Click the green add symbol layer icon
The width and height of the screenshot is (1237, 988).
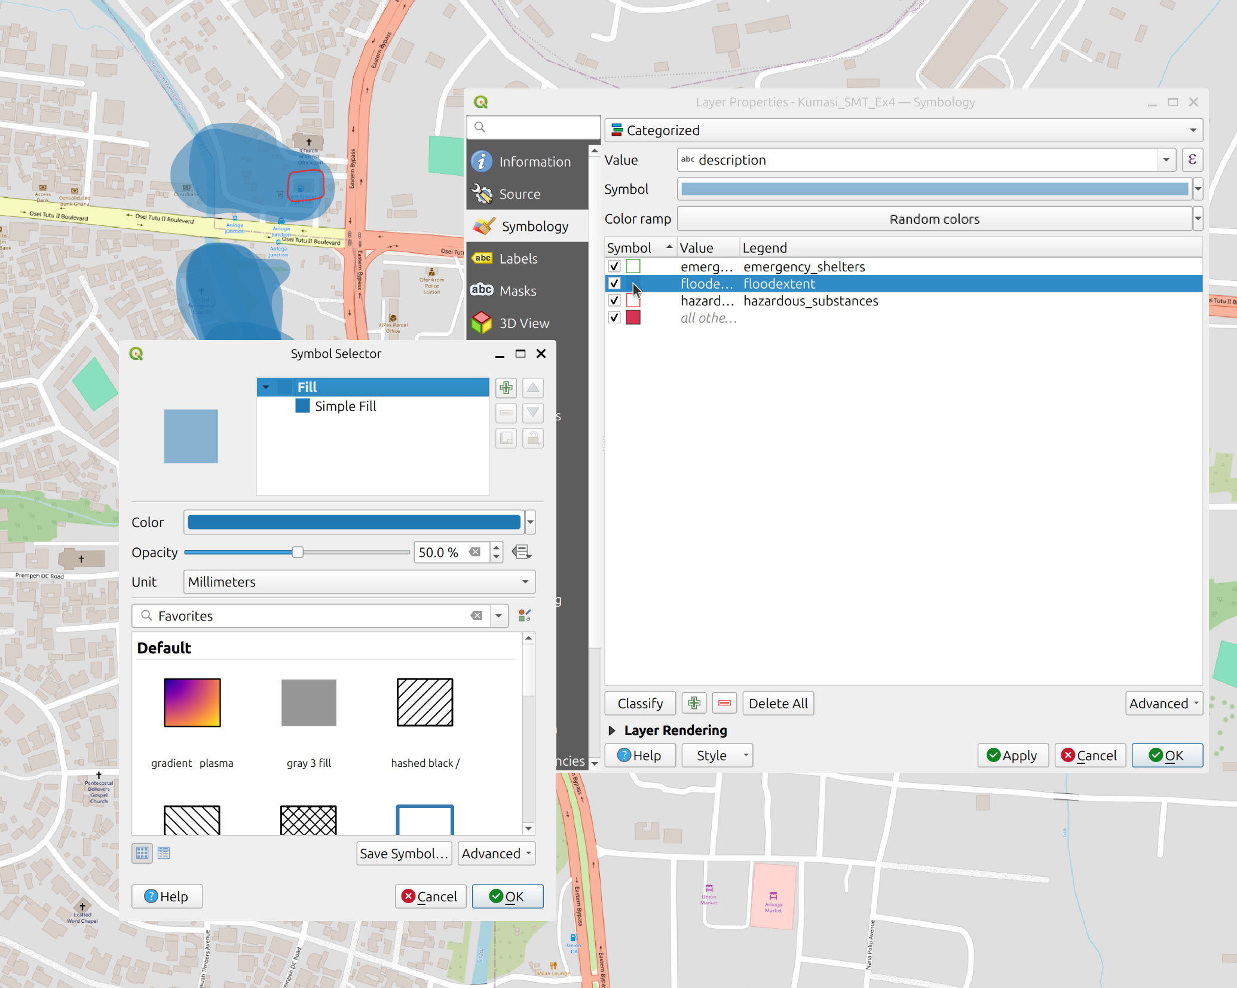506,388
